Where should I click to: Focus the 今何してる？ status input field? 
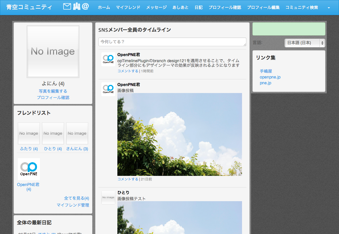pos(172,42)
